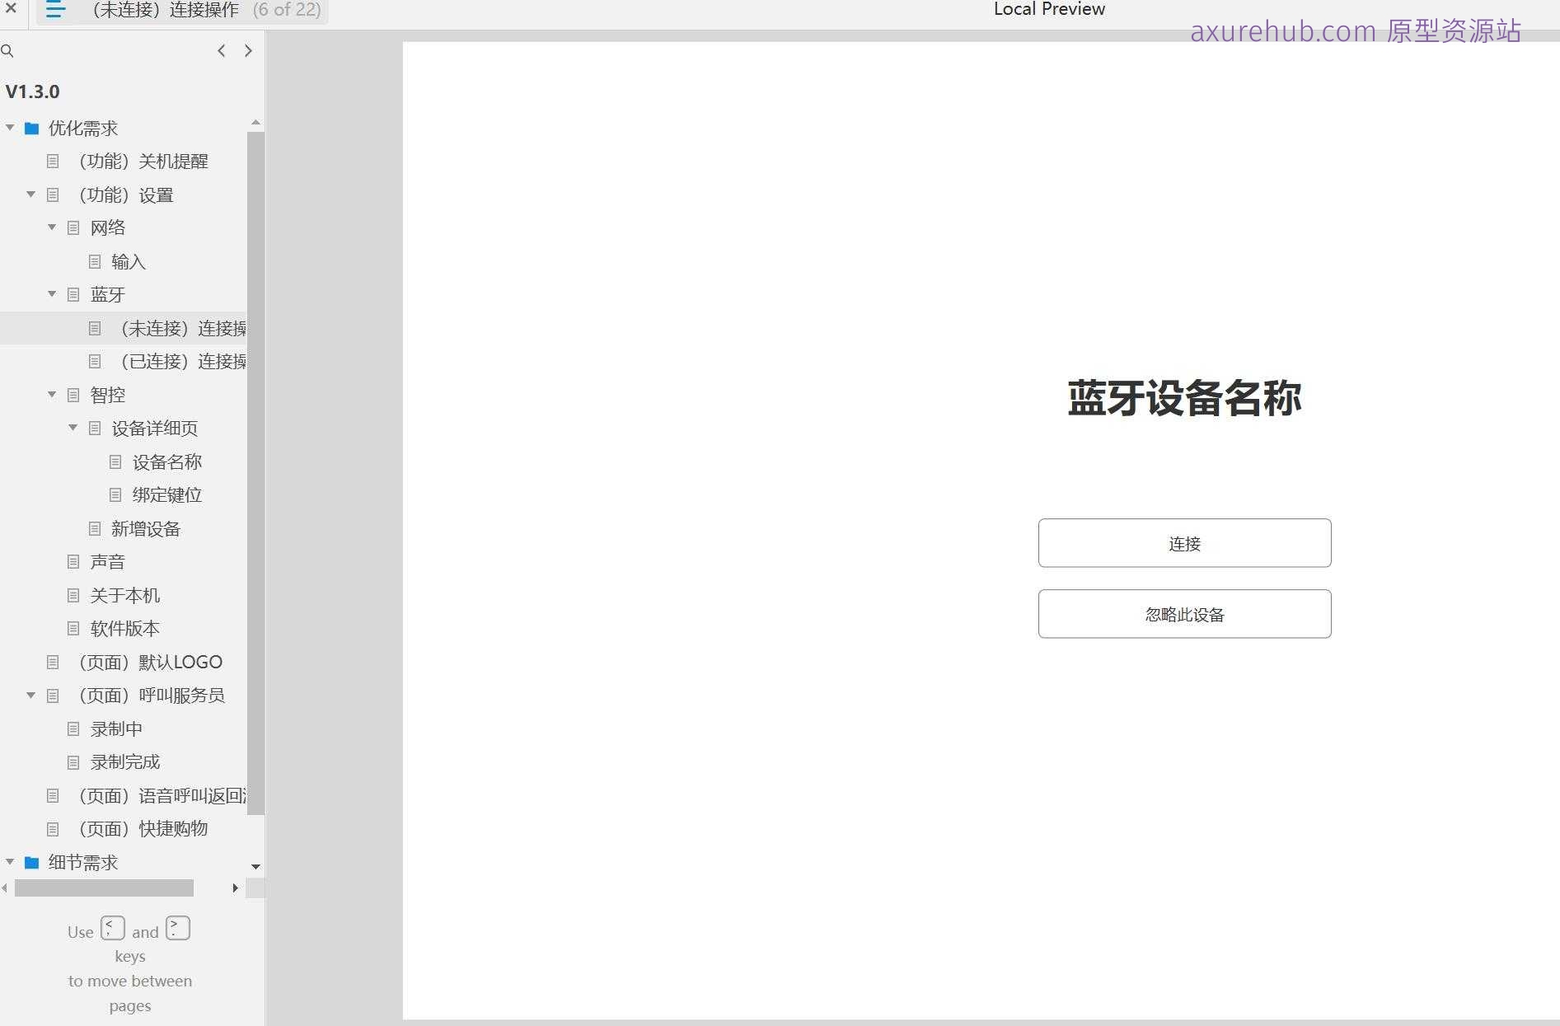Open the sitemap hamburger menu icon
This screenshot has width=1560, height=1026.
(54, 10)
